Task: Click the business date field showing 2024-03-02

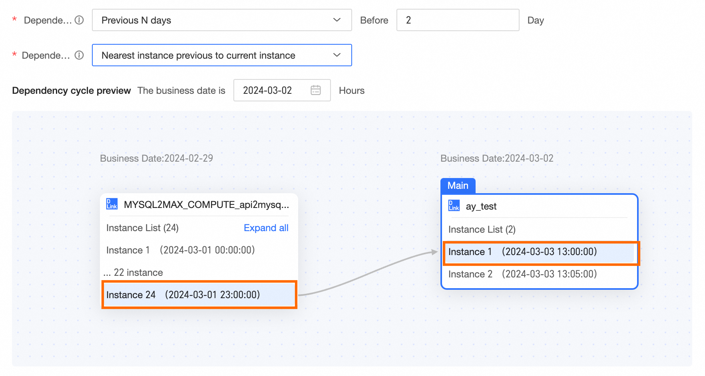Action: click(x=282, y=90)
